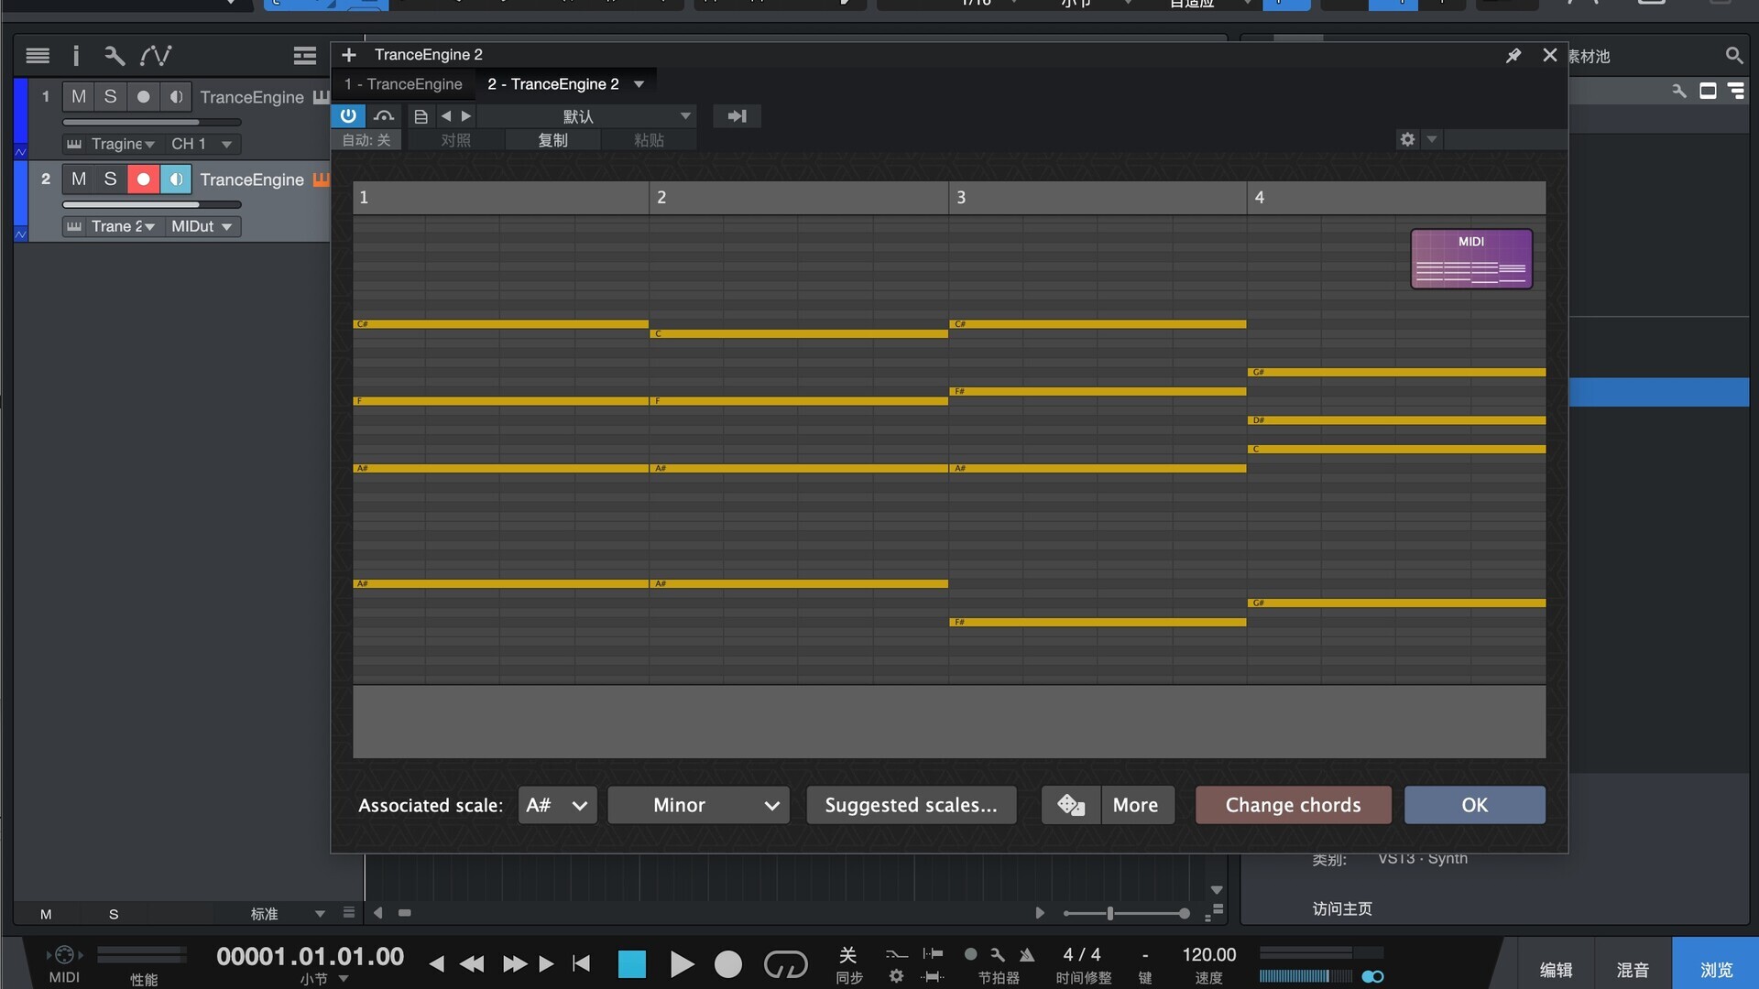Open the track layout list icon

click(x=305, y=56)
